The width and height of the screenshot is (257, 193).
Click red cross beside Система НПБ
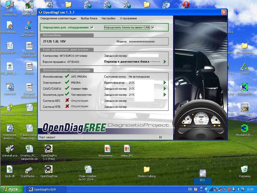[67, 106]
